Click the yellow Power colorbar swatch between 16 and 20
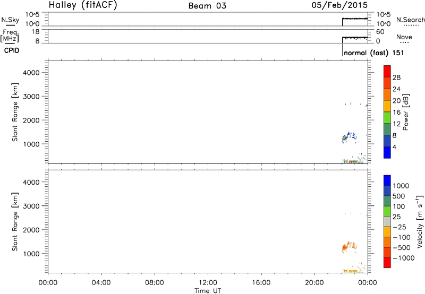 (x=387, y=106)
